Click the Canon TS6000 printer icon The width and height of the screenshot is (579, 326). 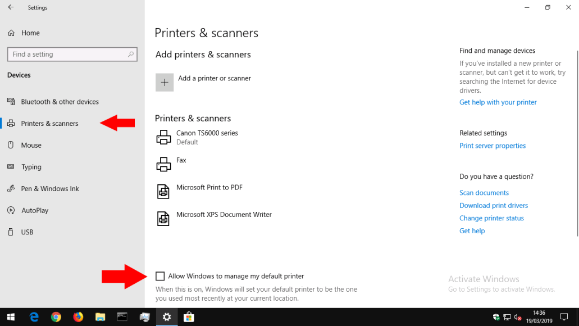click(163, 137)
